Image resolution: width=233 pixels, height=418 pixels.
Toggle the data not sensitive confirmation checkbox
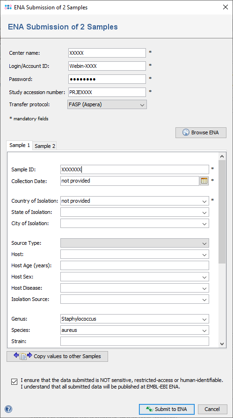point(14,382)
